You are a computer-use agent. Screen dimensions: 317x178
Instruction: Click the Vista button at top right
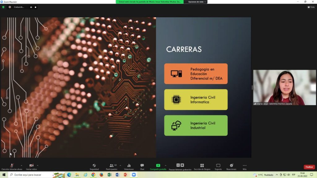311,7
